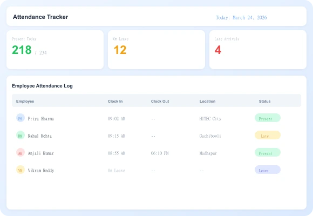Click the Madhapur location cell
This screenshot has height=216, width=313.
[x=208, y=153]
